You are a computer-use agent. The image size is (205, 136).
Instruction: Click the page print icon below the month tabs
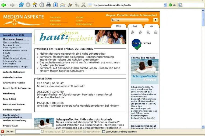[148, 32]
